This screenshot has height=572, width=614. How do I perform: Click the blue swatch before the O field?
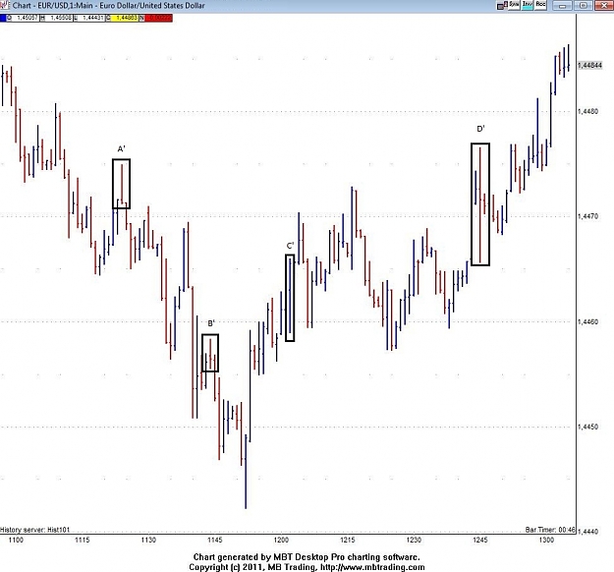(x=3, y=18)
